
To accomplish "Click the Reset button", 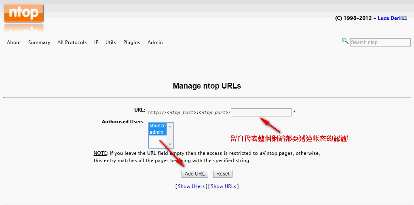I will point(223,174).
